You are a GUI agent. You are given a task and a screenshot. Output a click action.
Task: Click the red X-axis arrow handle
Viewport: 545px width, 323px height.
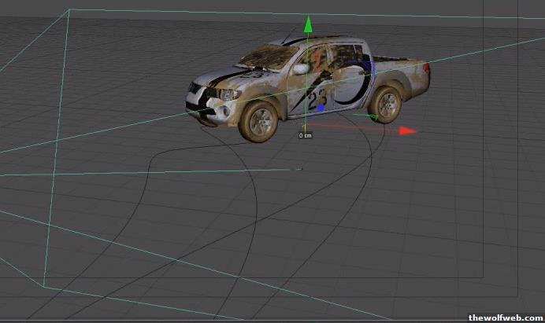tap(407, 130)
